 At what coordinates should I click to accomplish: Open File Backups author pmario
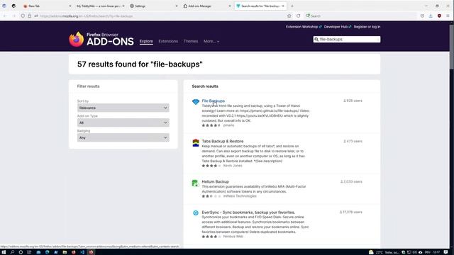pyautogui.click(x=228, y=125)
